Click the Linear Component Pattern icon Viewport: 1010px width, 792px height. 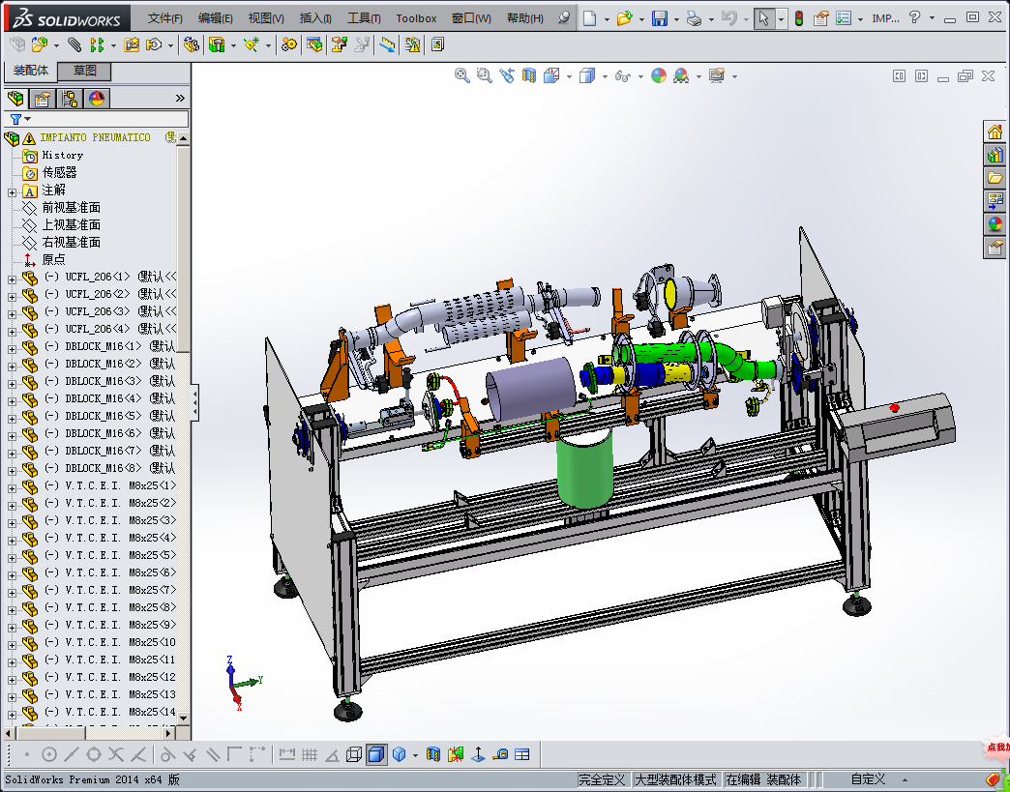(97, 44)
